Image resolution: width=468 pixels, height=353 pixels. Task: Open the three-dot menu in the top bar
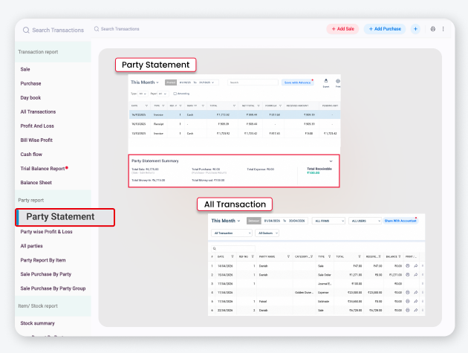(x=443, y=29)
